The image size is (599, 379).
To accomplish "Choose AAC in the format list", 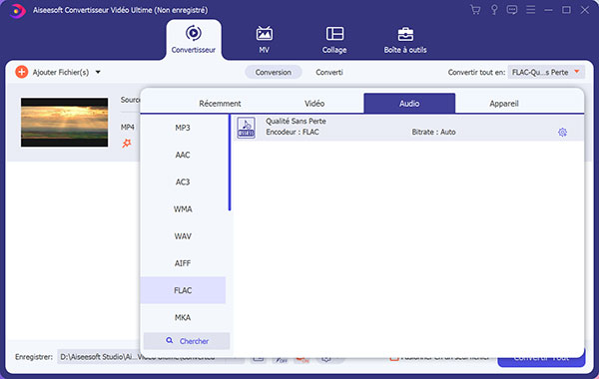I will (x=183, y=155).
